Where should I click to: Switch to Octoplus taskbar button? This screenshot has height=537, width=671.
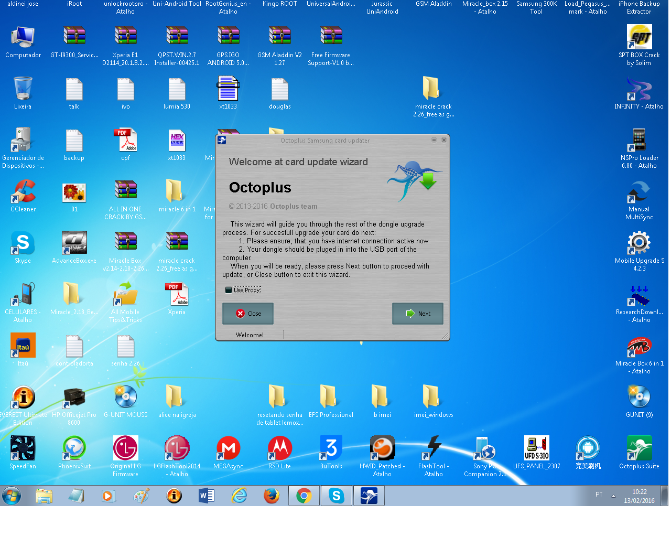pos(369,496)
